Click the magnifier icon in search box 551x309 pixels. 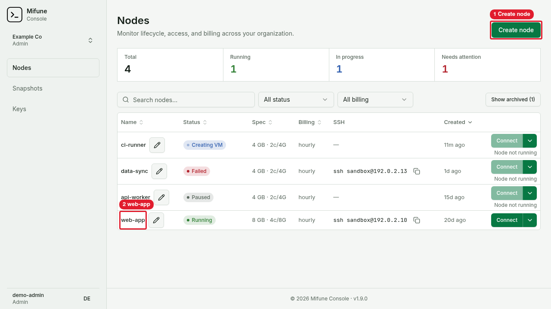point(126,100)
